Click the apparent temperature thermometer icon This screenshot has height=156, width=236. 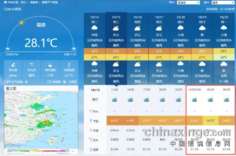pos(69,65)
